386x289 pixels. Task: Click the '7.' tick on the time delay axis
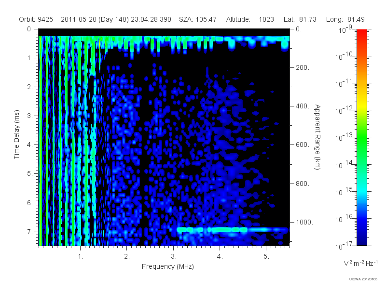(30, 232)
